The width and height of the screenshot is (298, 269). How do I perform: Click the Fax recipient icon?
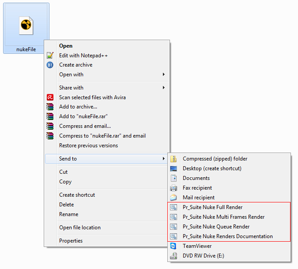174,188
